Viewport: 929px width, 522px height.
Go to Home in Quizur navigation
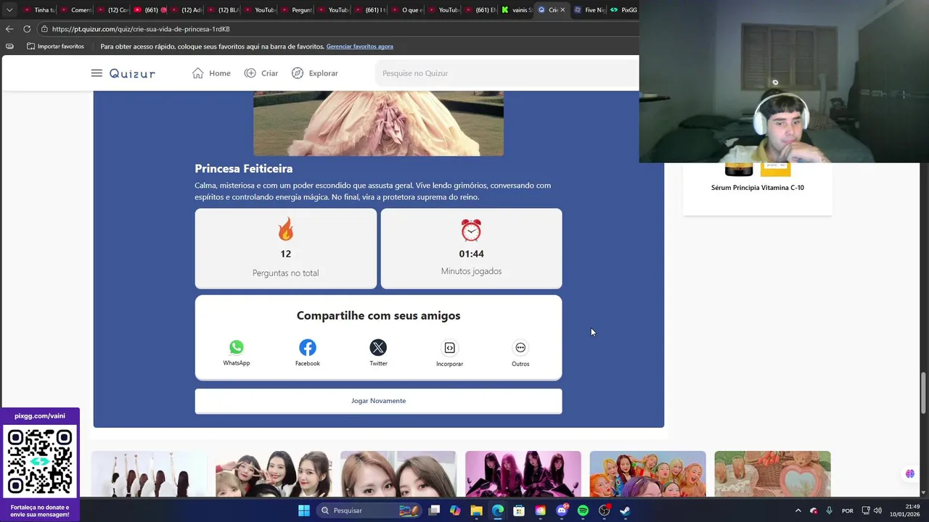coord(211,73)
